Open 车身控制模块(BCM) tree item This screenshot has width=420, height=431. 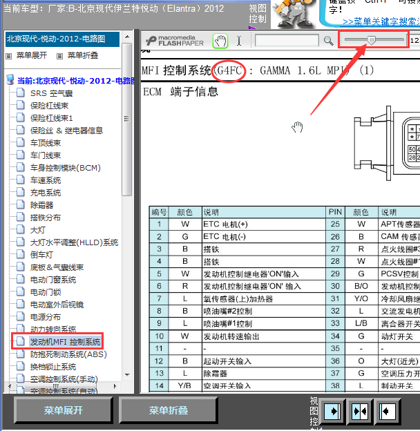pyautogui.click(x=66, y=168)
